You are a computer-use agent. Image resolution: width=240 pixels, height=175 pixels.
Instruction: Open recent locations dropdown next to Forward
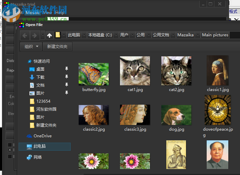43,35
